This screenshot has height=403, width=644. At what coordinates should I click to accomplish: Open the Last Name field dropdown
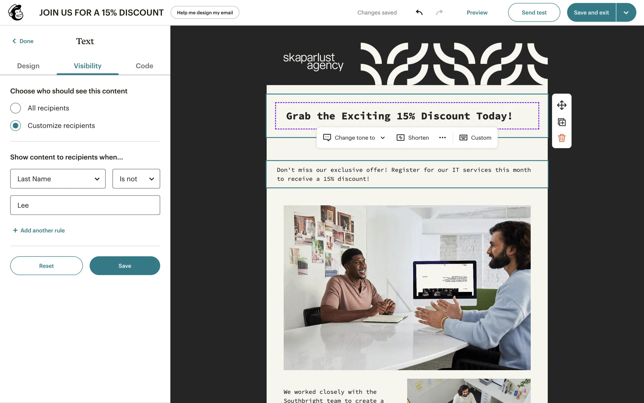point(58,179)
